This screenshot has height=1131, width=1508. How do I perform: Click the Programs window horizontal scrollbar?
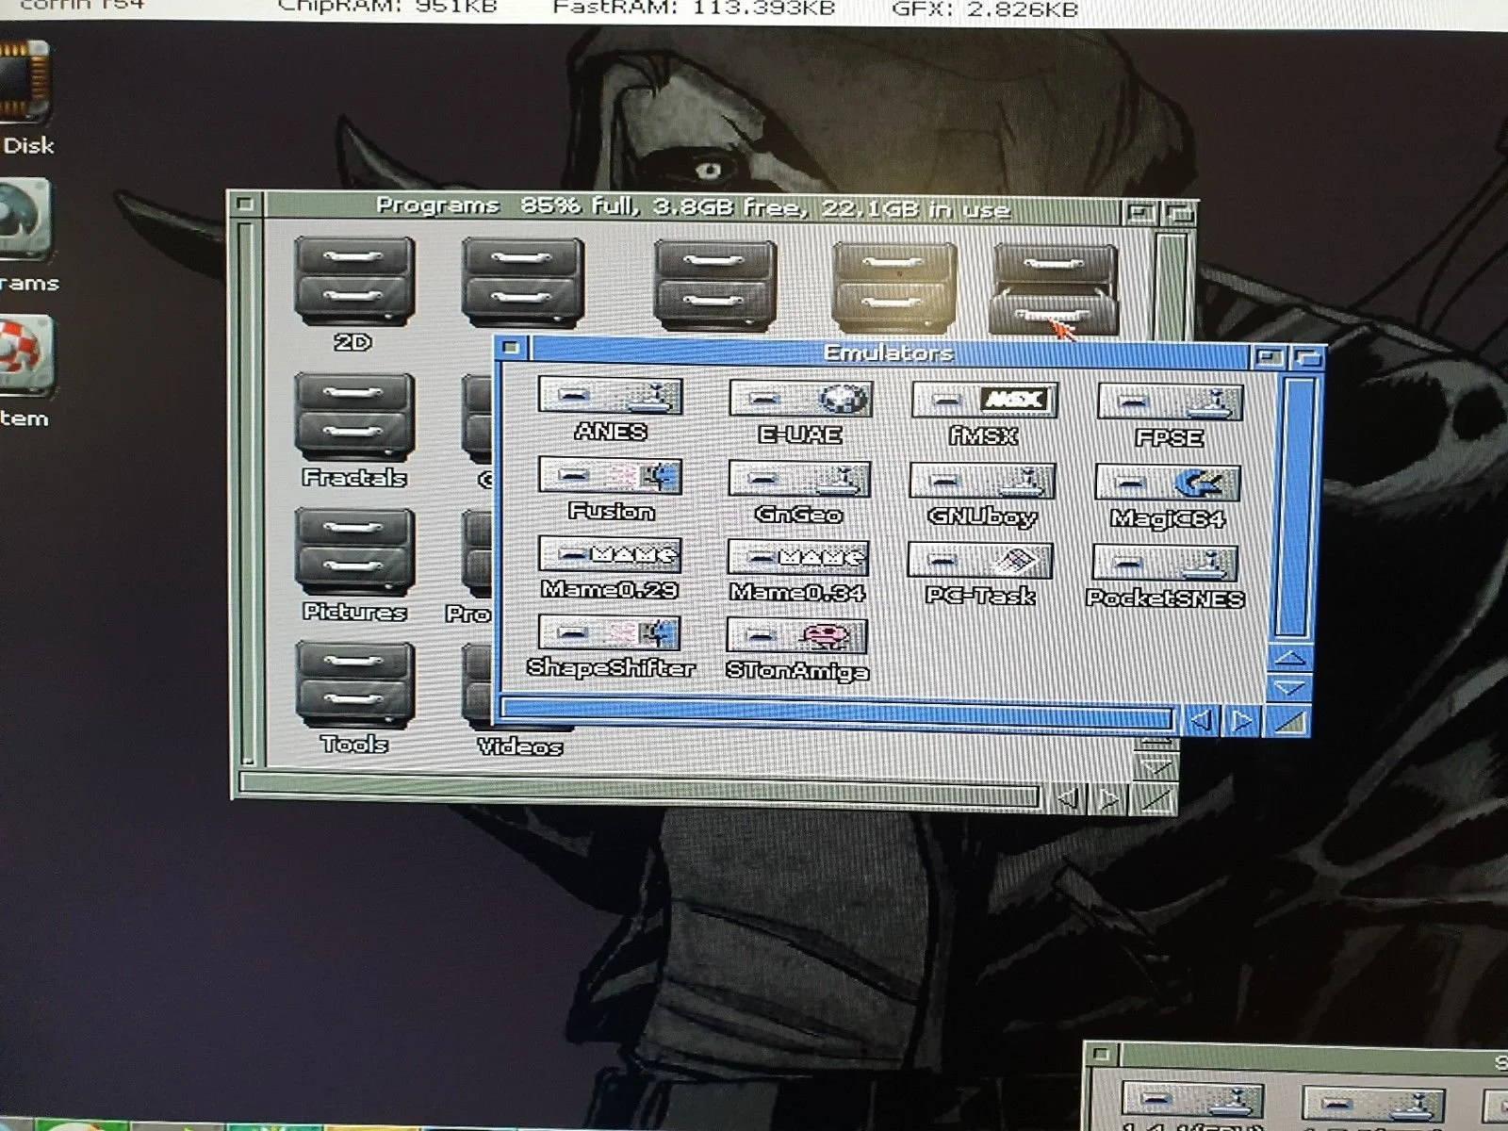[639, 788]
